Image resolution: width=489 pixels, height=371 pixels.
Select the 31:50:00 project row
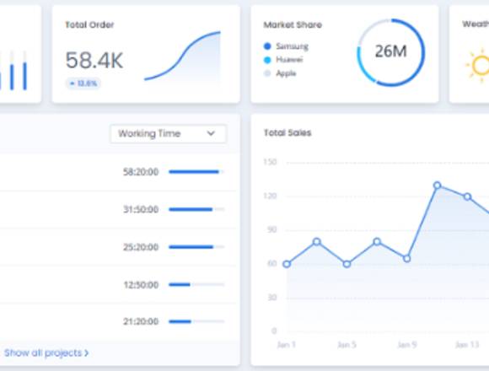pyautogui.click(x=118, y=209)
